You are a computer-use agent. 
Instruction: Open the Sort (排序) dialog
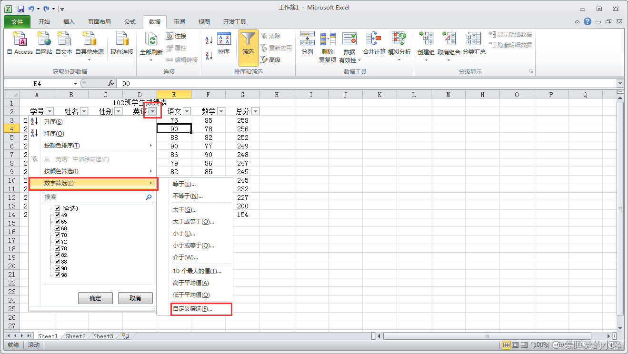(x=224, y=44)
